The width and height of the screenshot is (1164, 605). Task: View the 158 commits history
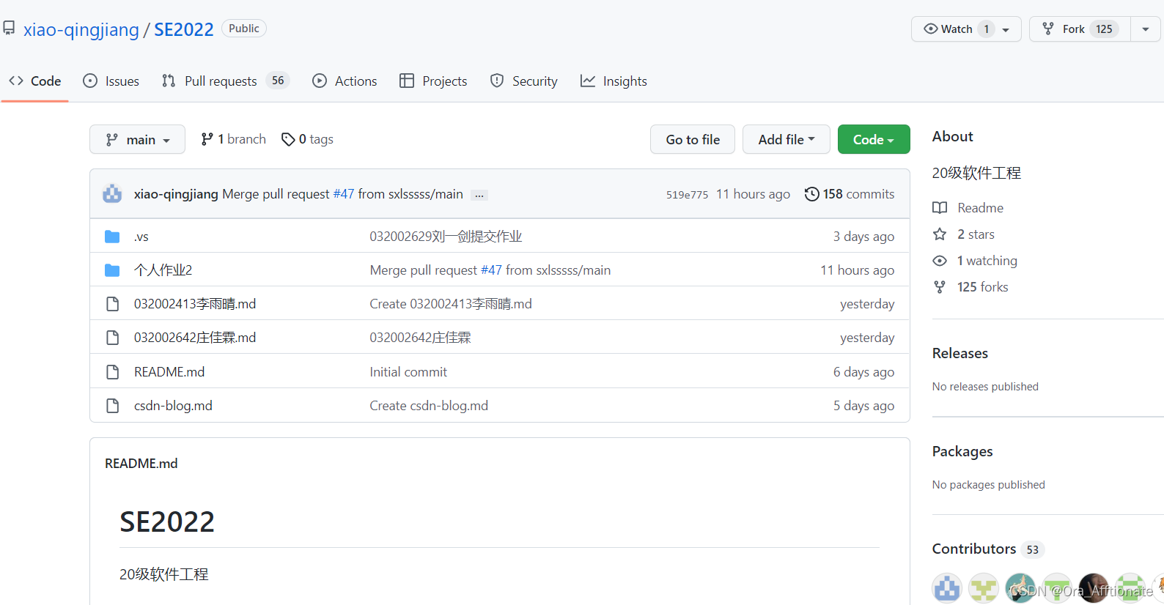pos(850,194)
